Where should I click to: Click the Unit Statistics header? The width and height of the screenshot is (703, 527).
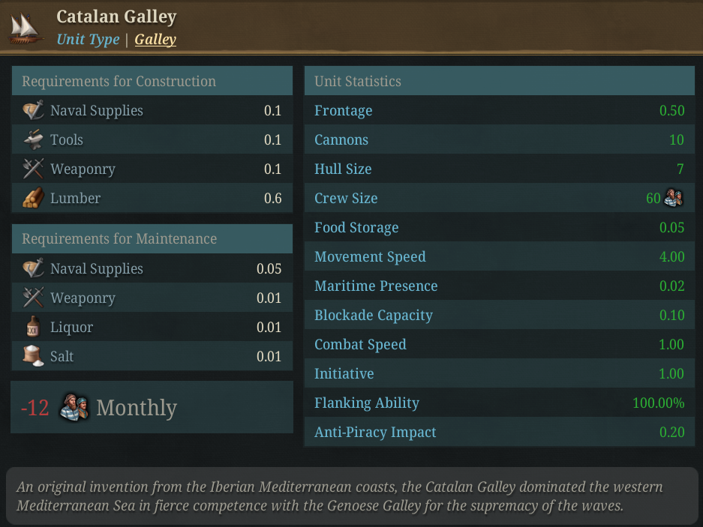(x=357, y=82)
